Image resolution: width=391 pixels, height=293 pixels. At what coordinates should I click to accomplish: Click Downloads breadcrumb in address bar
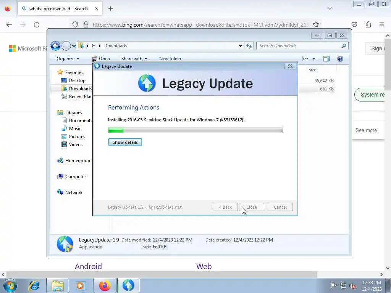click(115, 46)
